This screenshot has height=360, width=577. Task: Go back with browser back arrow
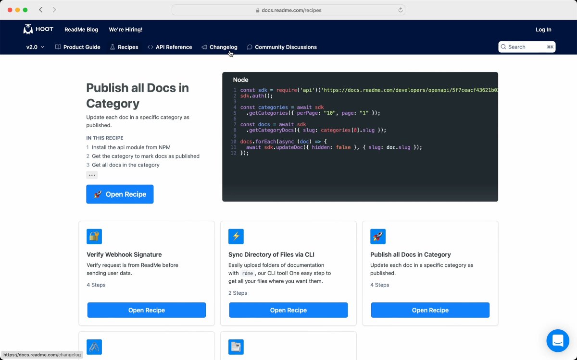pyautogui.click(x=41, y=10)
